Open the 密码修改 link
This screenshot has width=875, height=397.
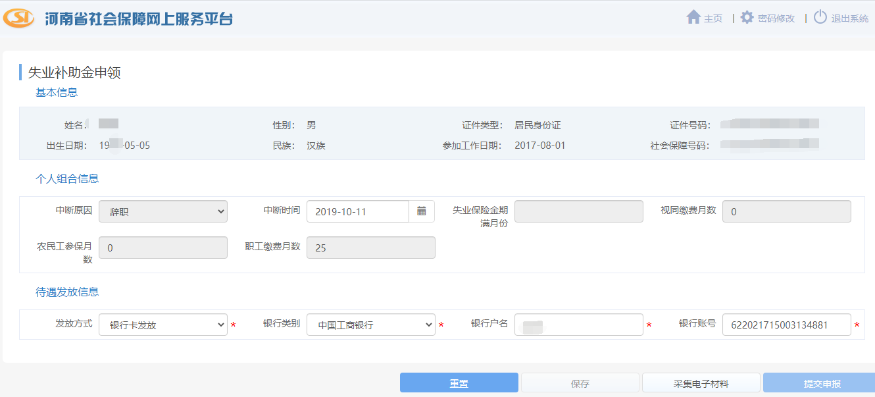(776, 18)
